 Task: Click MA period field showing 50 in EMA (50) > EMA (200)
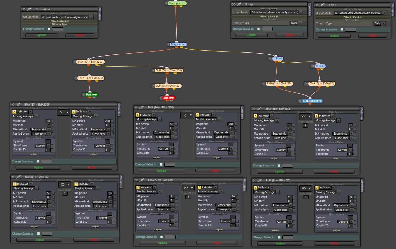(x=48, y=121)
